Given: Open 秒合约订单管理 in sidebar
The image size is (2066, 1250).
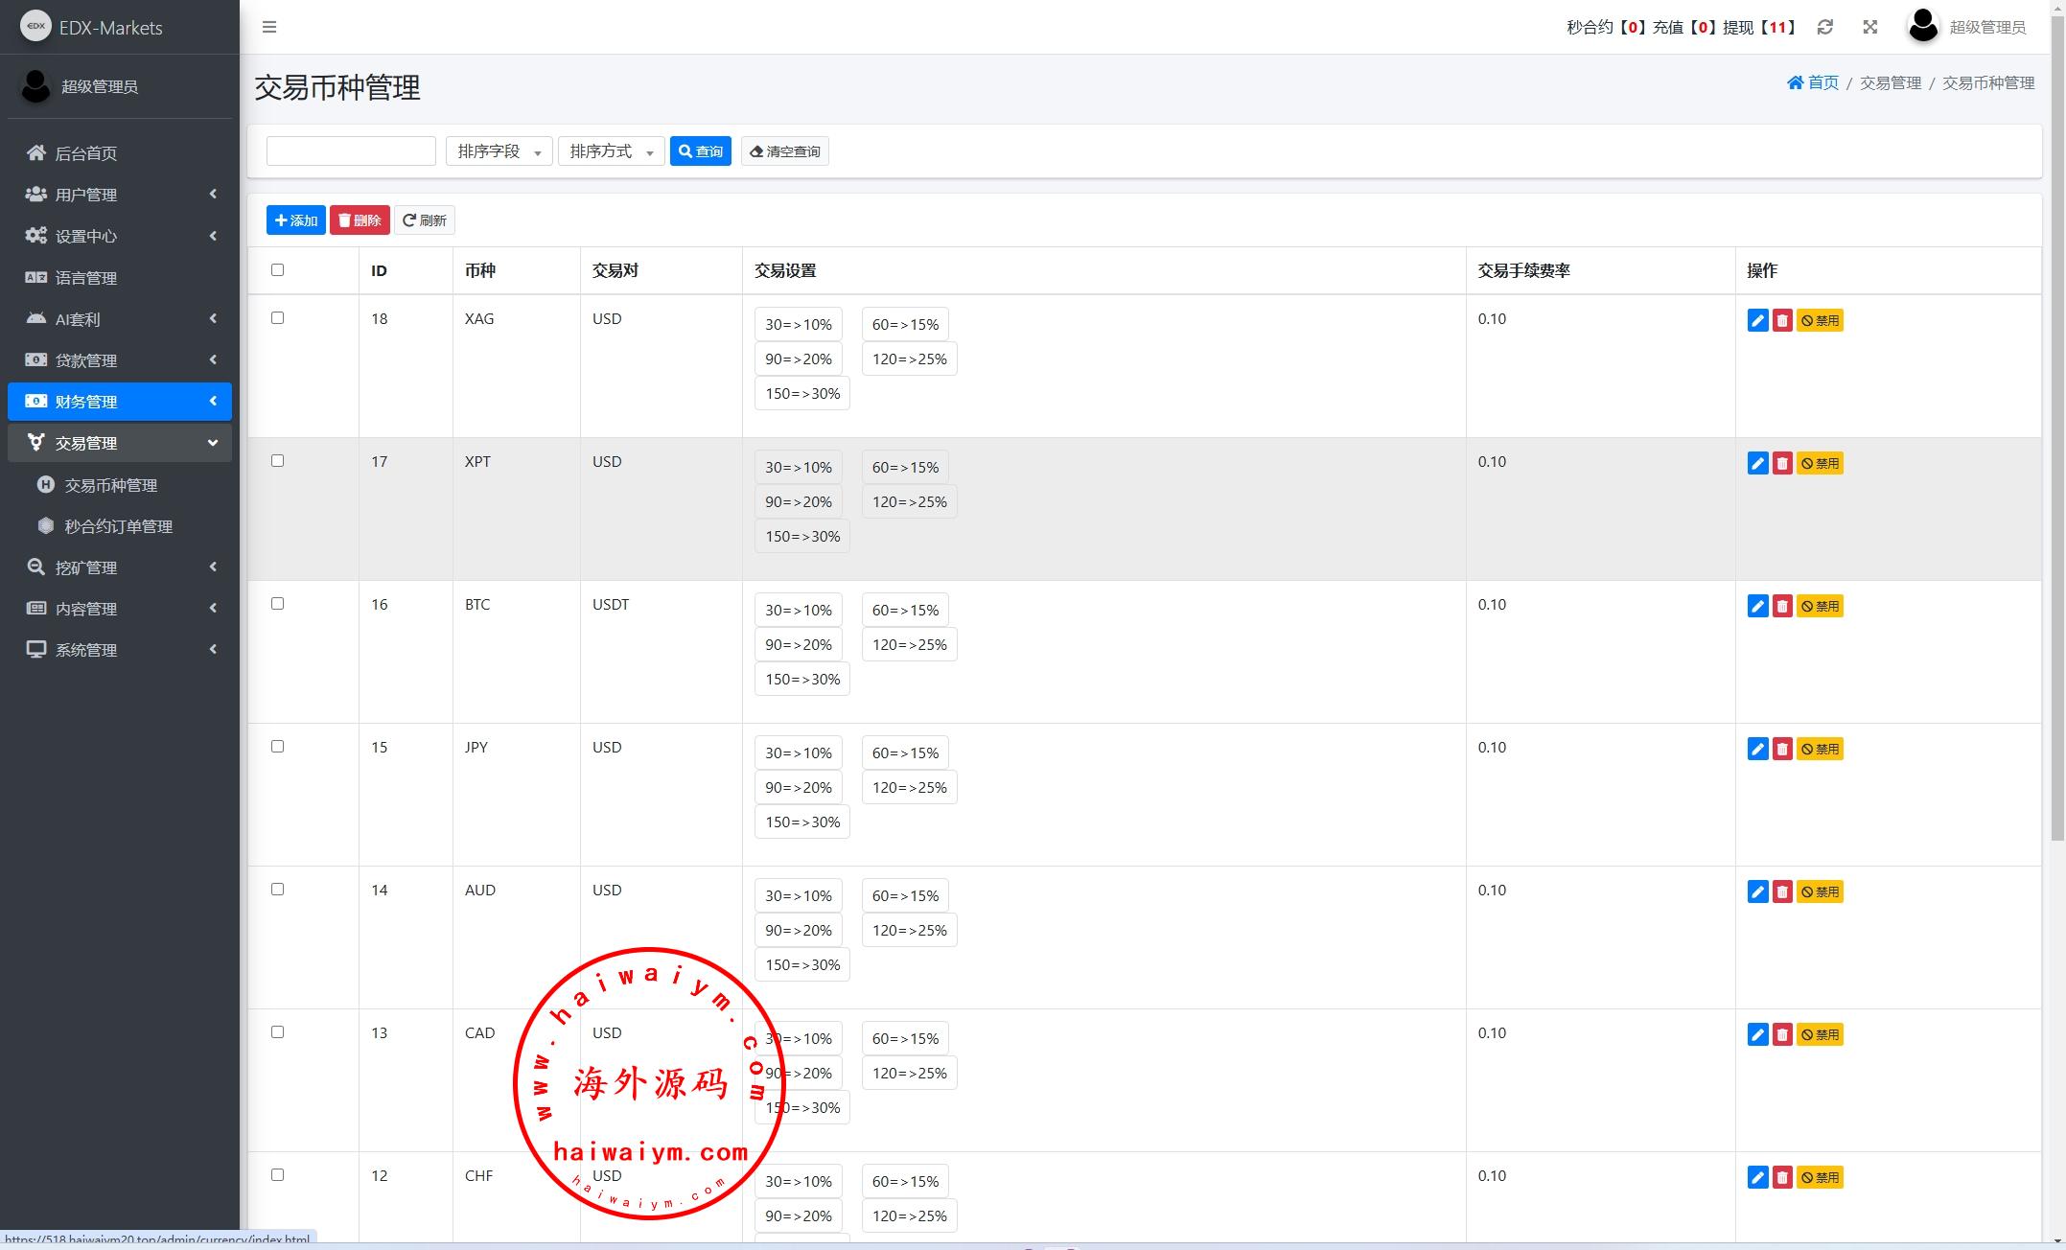Looking at the screenshot, I should point(118,526).
